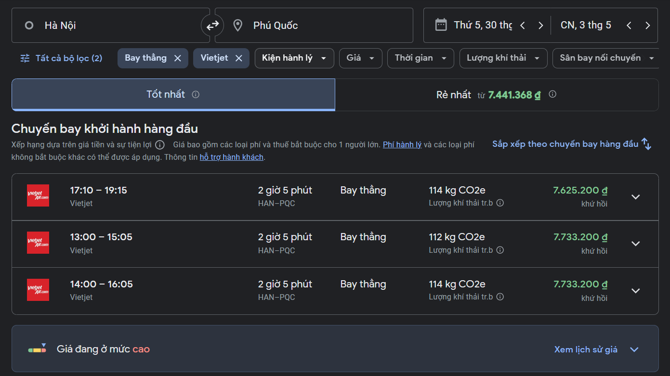Click info icon next to Tốt nhất

pyautogui.click(x=196, y=95)
